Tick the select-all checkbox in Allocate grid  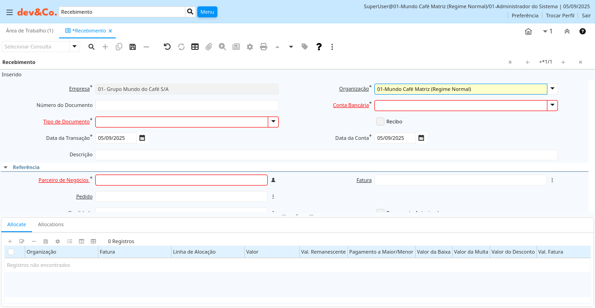11,252
